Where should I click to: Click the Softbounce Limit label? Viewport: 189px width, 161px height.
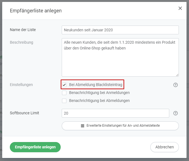point(24,113)
